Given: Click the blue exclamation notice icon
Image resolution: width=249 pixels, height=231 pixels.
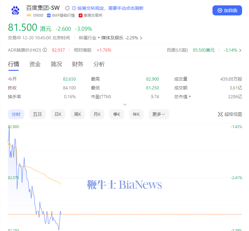Looking at the screenshot, I should tap(74, 8).
